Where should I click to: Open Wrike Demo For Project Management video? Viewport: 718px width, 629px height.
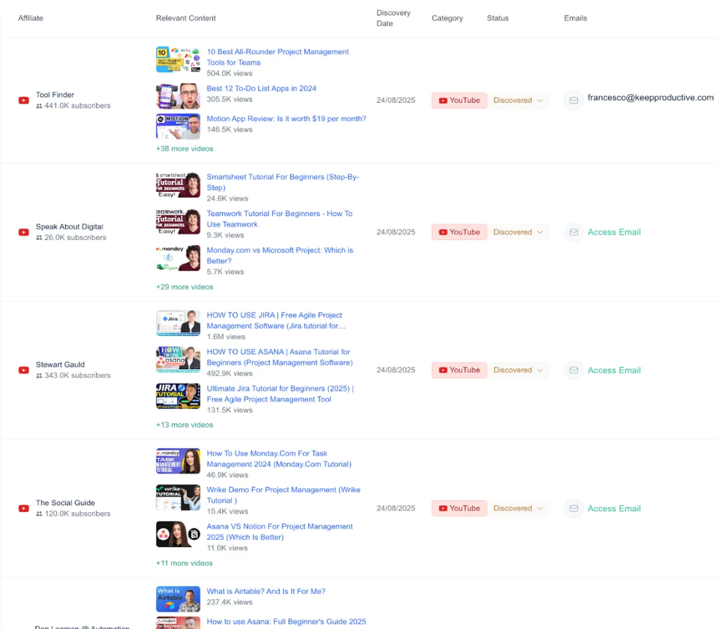283,495
